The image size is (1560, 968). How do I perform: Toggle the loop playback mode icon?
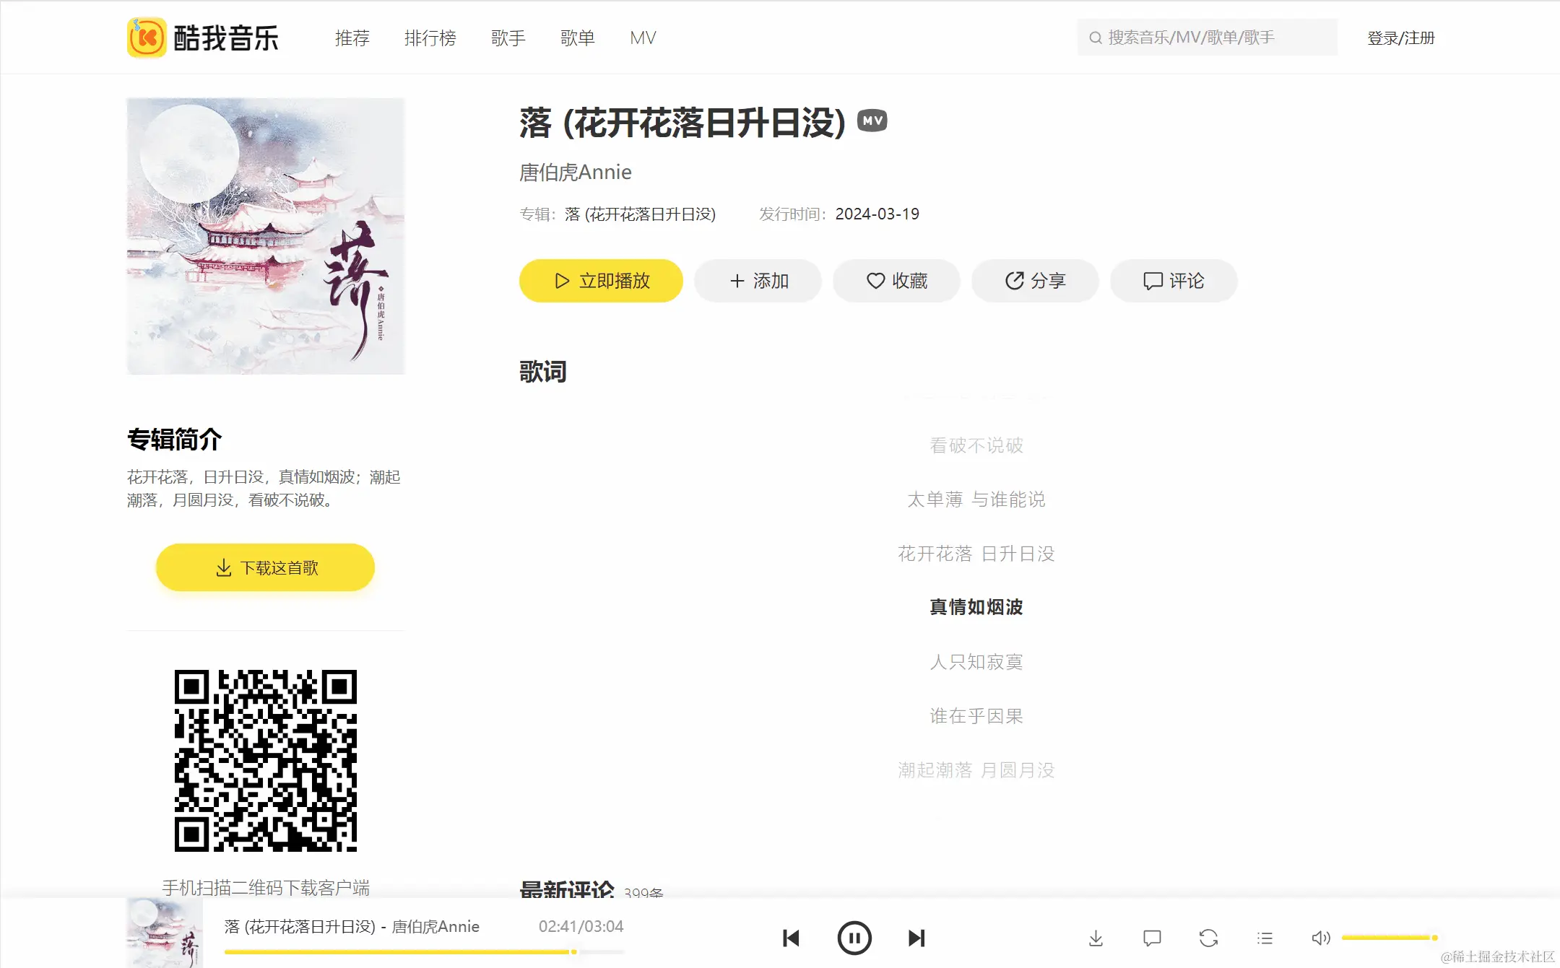1208,938
